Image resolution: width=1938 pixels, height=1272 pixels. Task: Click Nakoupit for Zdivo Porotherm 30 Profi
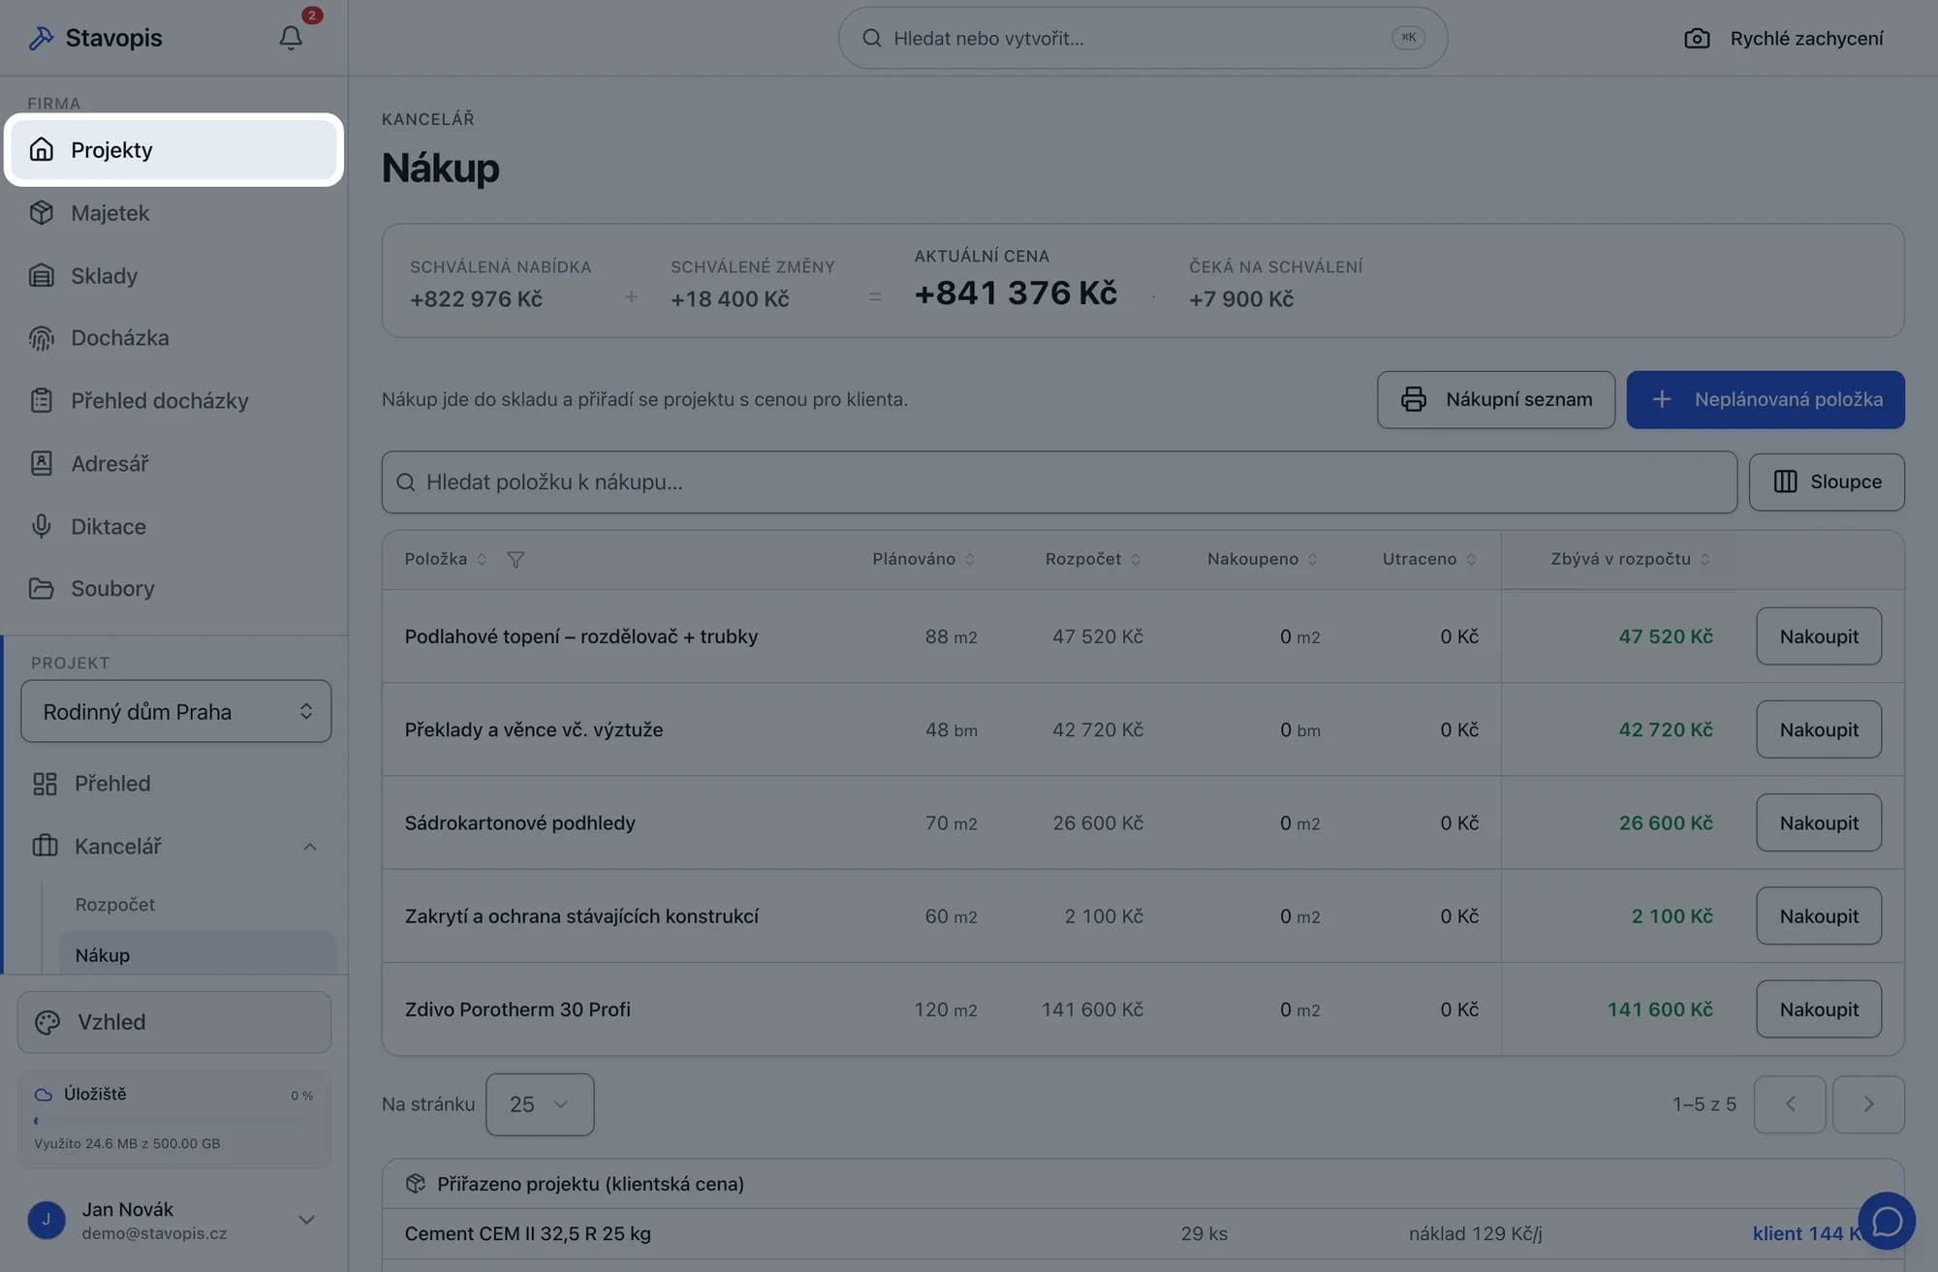click(x=1819, y=1010)
